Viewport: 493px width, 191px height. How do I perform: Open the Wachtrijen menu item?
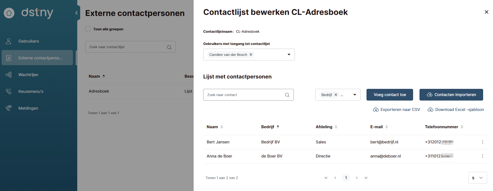coord(28,75)
